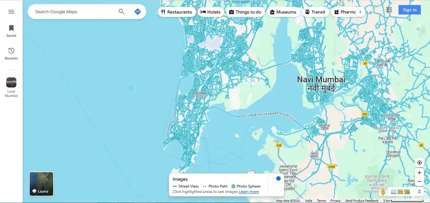Click the 5 km scale bar
The image size is (430, 203).
pyautogui.click(x=403, y=201)
